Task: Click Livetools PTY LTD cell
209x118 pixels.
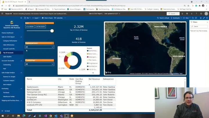Action: coord(35,105)
